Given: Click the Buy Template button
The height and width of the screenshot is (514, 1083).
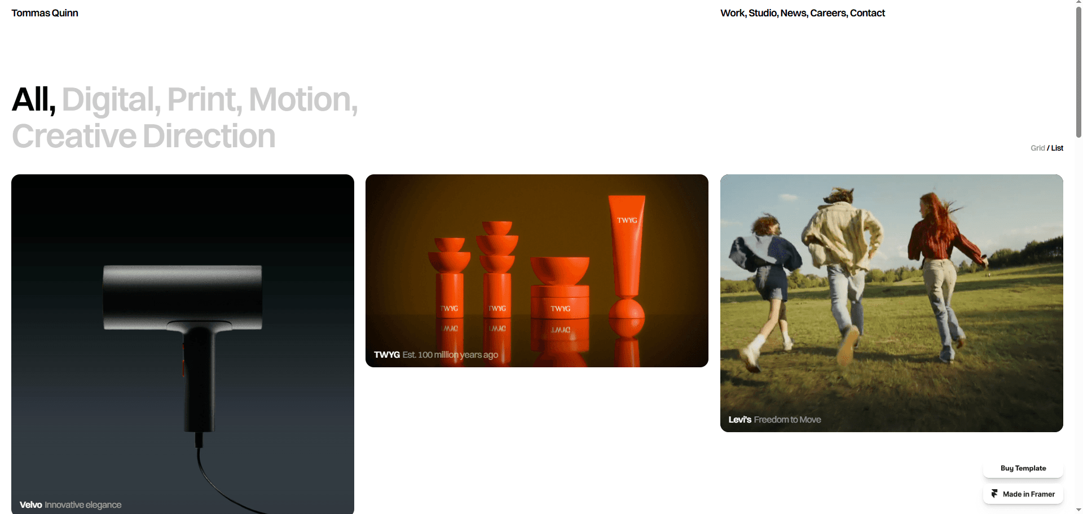Looking at the screenshot, I should (1023, 468).
